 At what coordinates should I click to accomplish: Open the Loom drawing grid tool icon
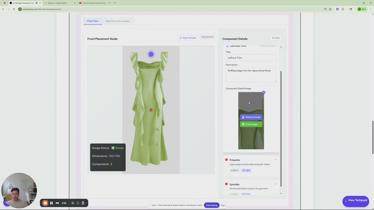[x=73, y=203]
